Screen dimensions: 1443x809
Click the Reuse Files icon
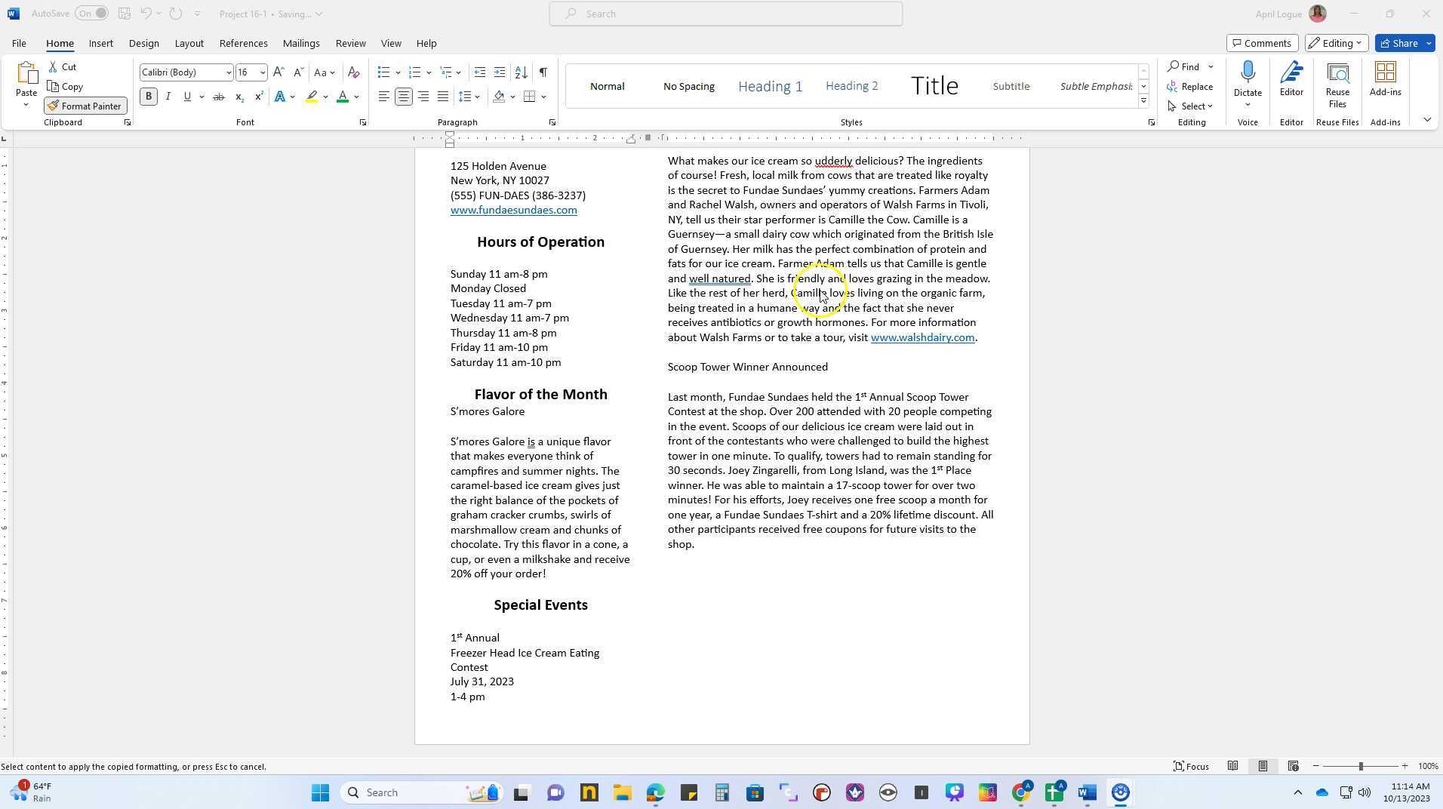click(1337, 85)
